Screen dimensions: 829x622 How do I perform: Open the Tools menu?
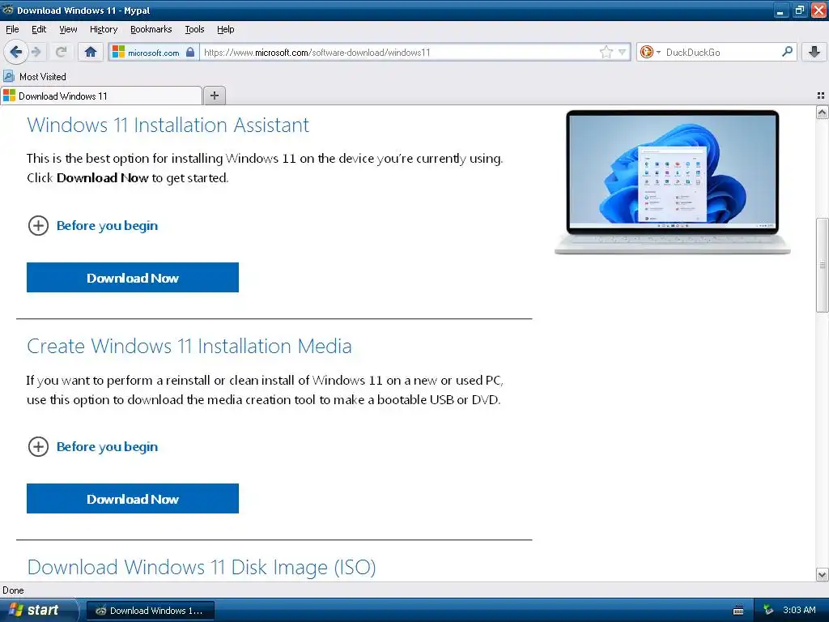click(x=194, y=29)
